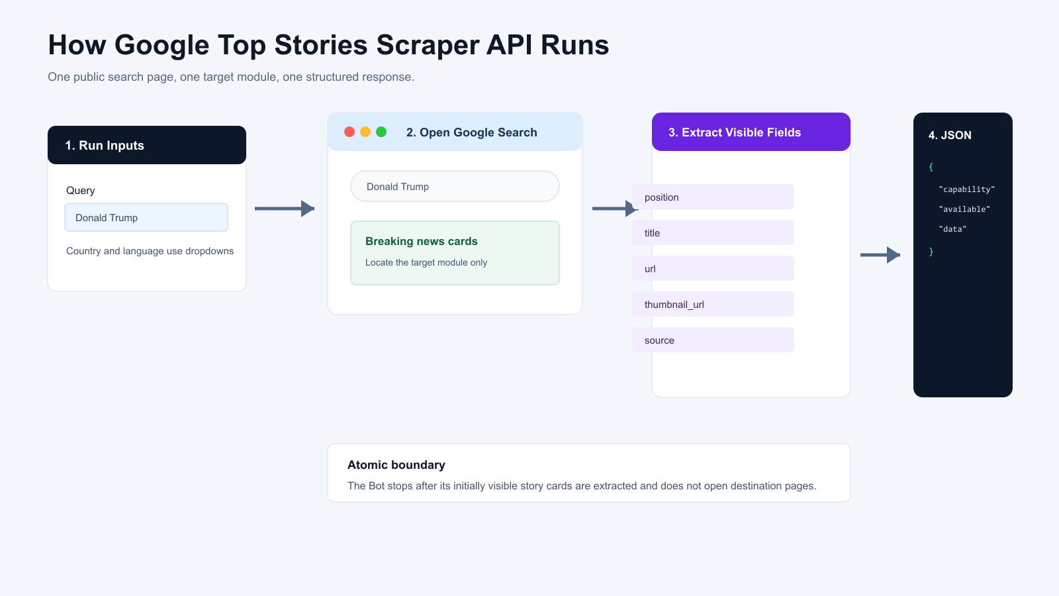Click the red window dot in Google Search panel

click(349, 132)
